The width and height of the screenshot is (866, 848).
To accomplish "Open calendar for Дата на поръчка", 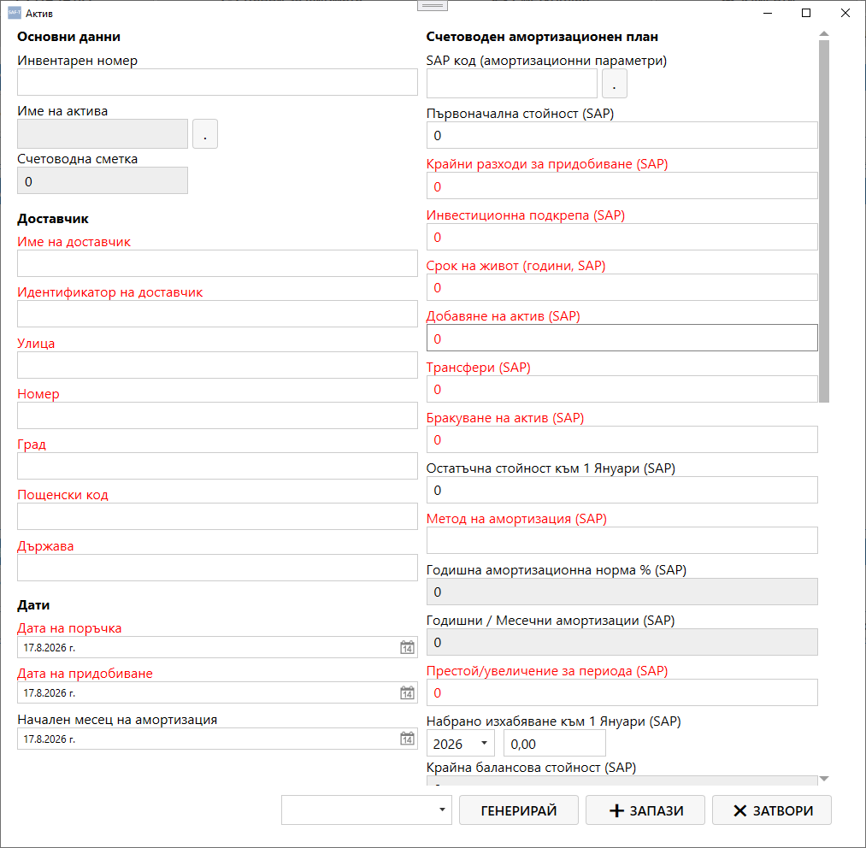I will click(407, 647).
